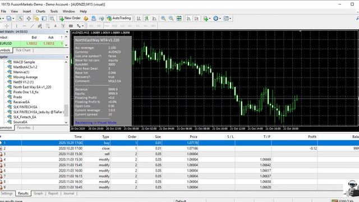Viewport: 359px width, 202px height.
Task: Switch to the W1 timeframe
Action: pos(146,26)
